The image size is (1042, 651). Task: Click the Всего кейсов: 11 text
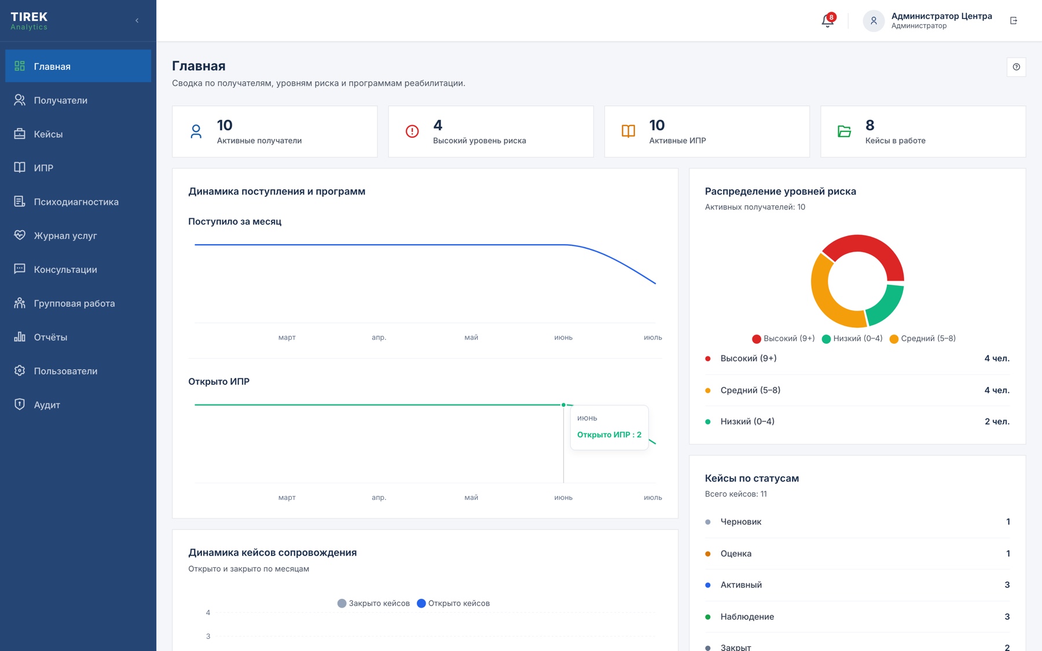pos(736,494)
